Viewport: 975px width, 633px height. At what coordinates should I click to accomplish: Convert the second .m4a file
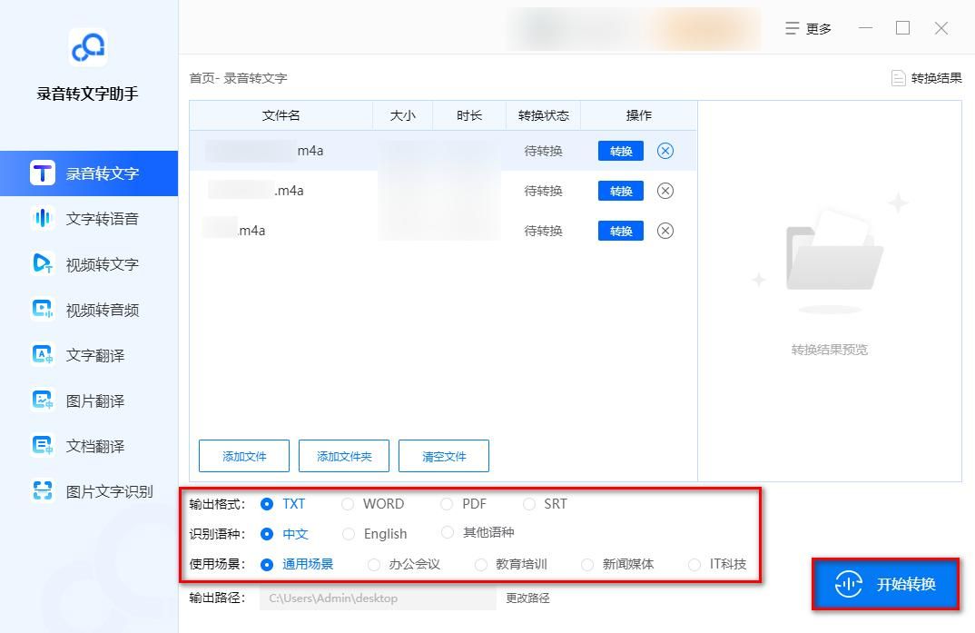621,191
